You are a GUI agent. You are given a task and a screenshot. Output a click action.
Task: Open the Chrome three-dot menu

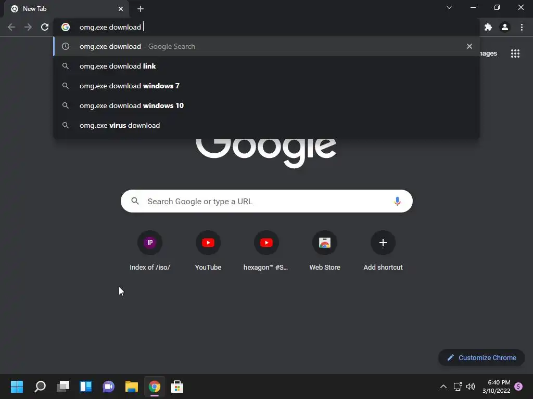click(522, 27)
